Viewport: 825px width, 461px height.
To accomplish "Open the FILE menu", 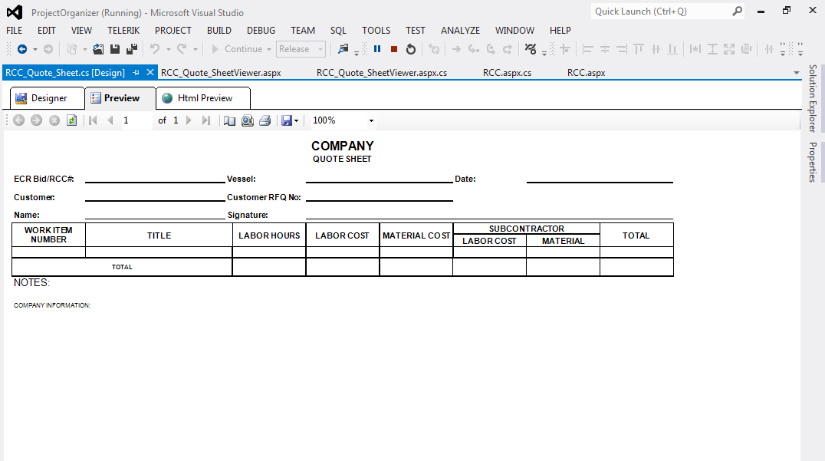I will pos(15,31).
